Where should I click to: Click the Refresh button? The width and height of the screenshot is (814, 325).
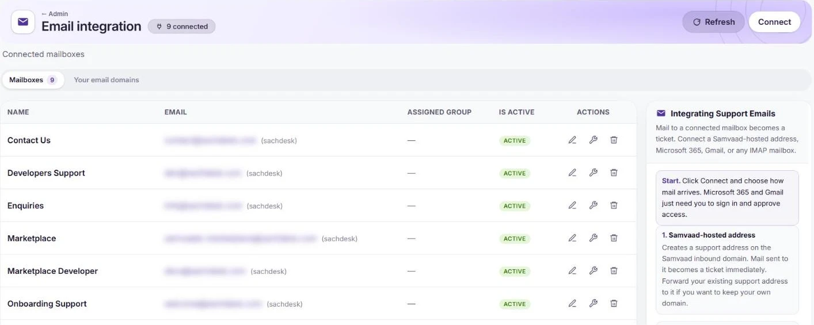[713, 22]
